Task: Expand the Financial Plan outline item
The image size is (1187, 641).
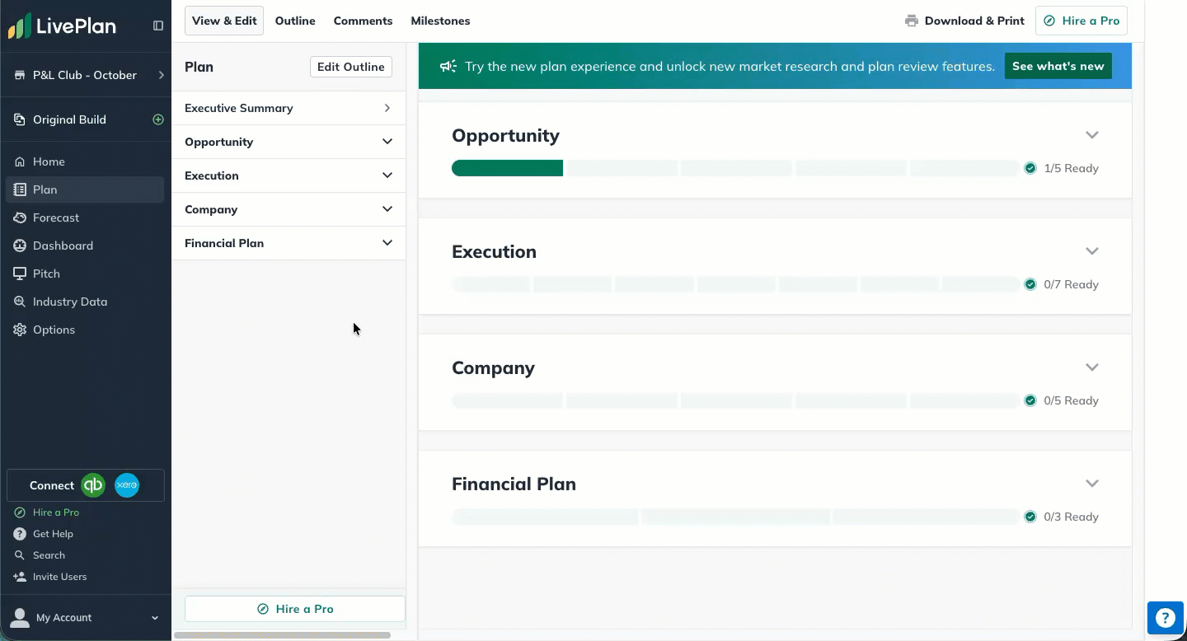Action: [387, 243]
